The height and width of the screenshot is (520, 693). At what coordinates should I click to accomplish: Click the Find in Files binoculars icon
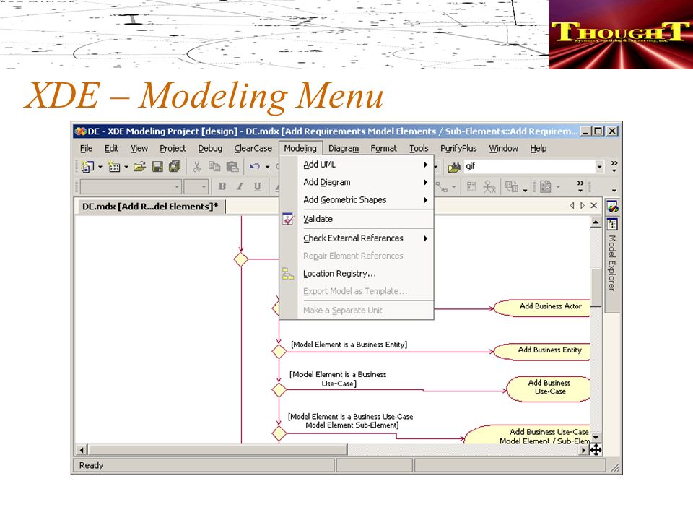coord(454,167)
